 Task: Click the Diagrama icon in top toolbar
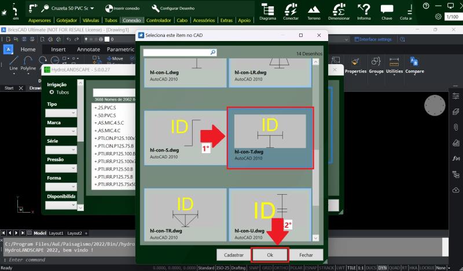(x=267, y=10)
